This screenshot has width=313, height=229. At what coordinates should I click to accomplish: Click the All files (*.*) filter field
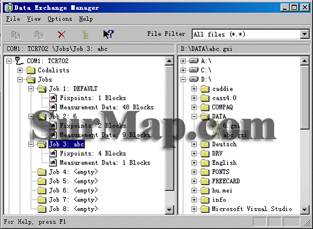[246, 34]
